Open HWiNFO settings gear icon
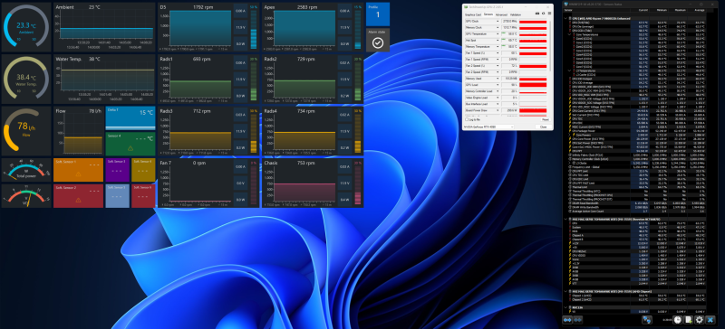Screen dimensions: 725x329 (699, 320)
